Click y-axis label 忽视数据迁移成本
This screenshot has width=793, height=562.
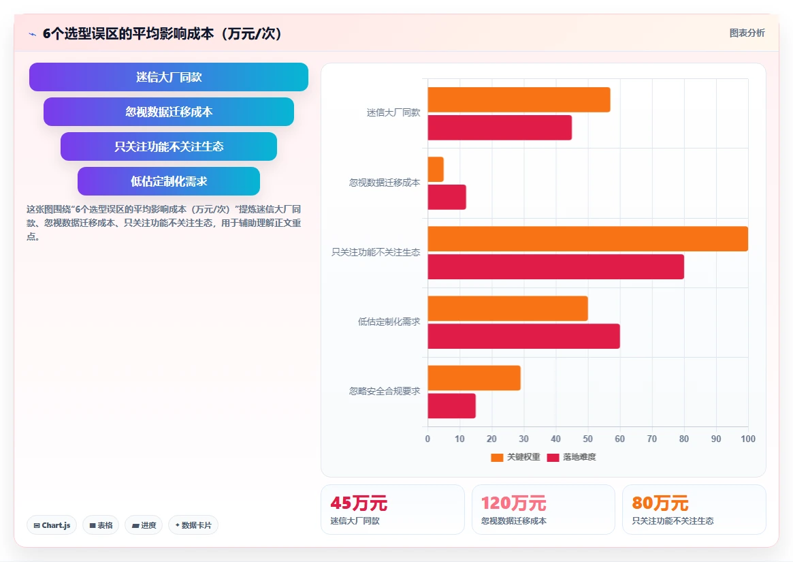coord(385,183)
